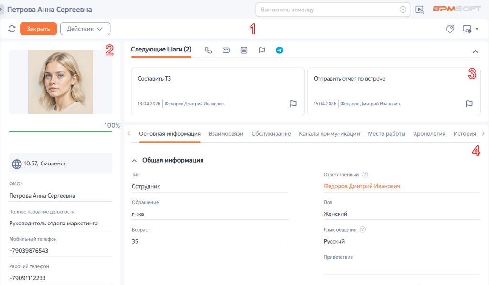Open the Telegram icon in next steps
The width and height of the screenshot is (489, 285).
tap(279, 50)
